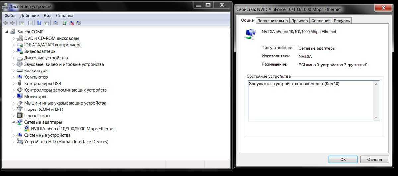
Task: Click status box scrollbar down arrow
Action: click(x=376, y=118)
